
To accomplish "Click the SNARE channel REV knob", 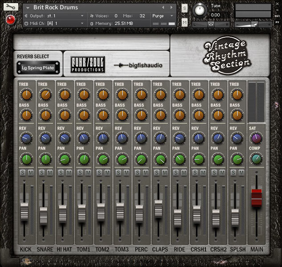I will tap(45, 138).
